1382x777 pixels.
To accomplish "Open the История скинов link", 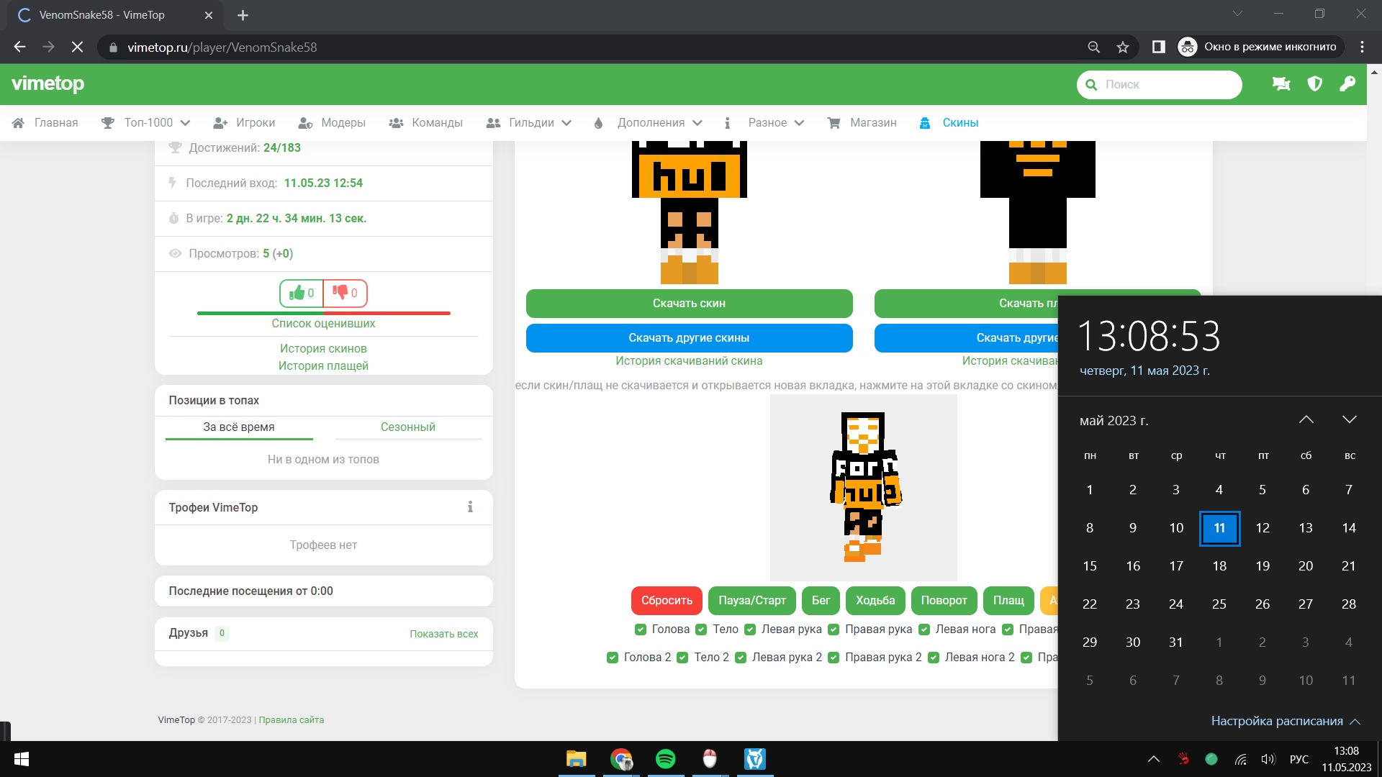I will [x=323, y=349].
